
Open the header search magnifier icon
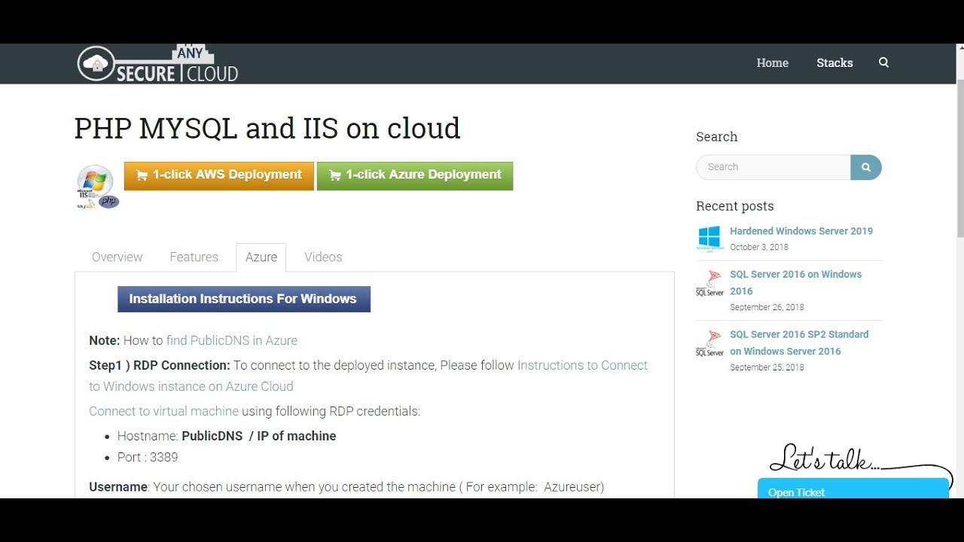883,62
